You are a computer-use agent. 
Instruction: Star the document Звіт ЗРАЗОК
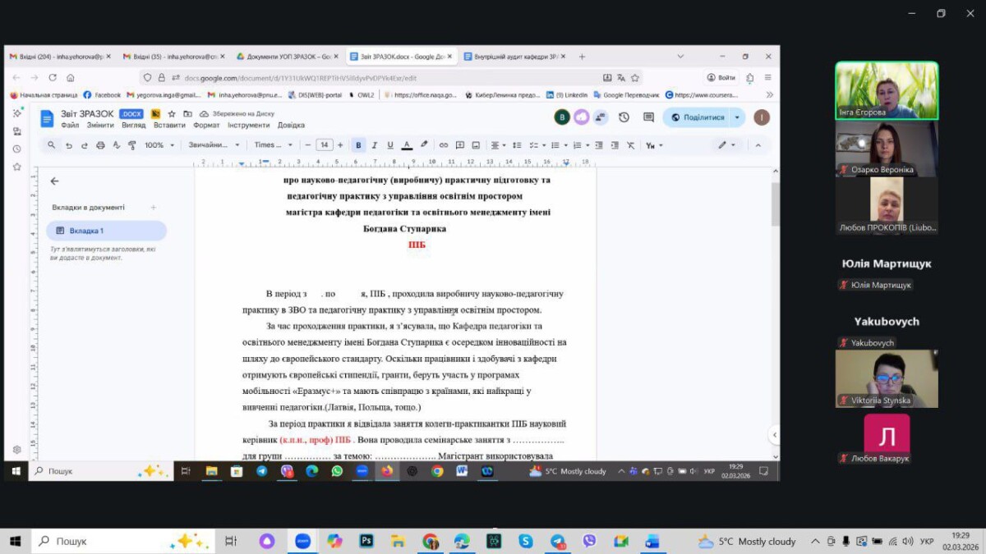(172, 114)
